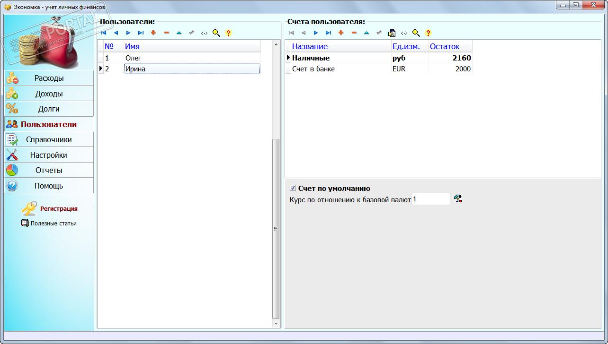The height and width of the screenshot is (344, 608).
Task: Click the Имя column header
Action: pos(192,46)
